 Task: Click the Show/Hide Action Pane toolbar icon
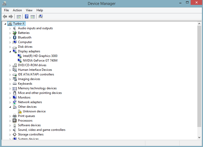point(33,17)
